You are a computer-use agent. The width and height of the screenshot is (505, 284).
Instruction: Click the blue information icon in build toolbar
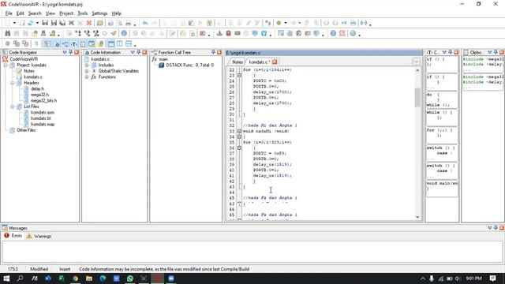pos(124,33)
